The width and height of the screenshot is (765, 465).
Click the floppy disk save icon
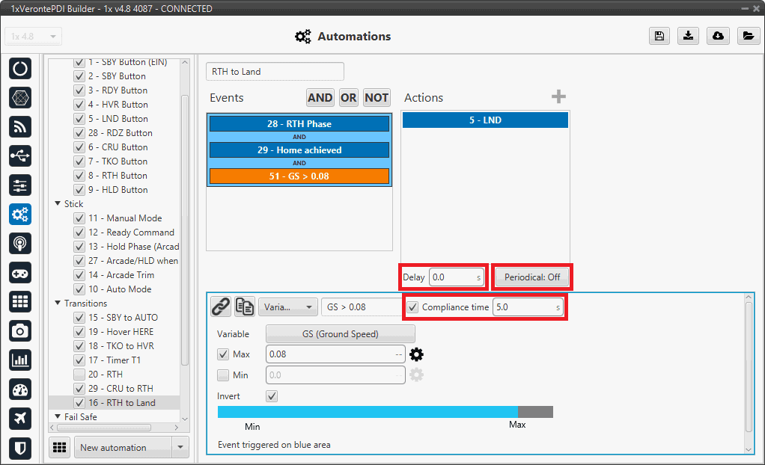[x=659, y=37]
